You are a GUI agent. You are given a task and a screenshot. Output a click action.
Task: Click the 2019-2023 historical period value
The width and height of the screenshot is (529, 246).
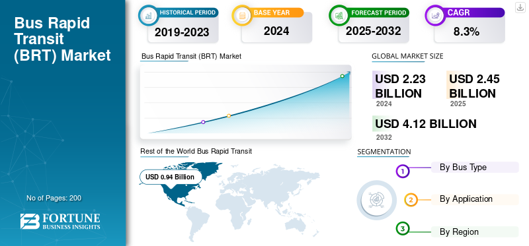pos(182,32)
